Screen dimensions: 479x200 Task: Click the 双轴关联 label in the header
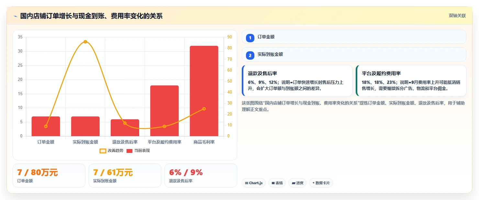[x=457, y=16]
